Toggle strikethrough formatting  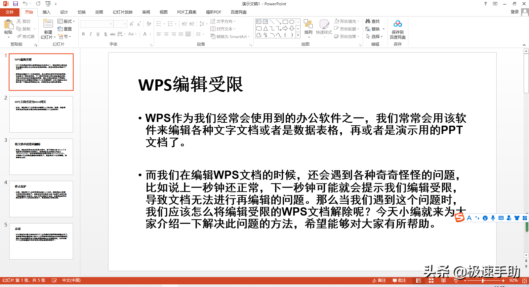(x=113, y=34)
